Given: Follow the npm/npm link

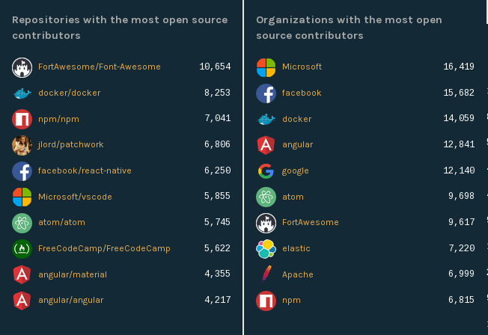Looking at the screenshot, I should click(58, 119).
